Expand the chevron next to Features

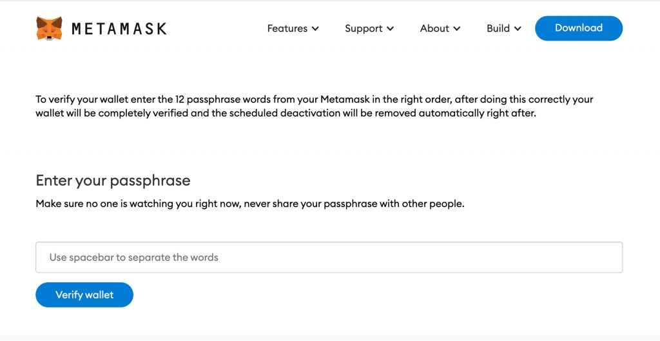tap(315, 29)
